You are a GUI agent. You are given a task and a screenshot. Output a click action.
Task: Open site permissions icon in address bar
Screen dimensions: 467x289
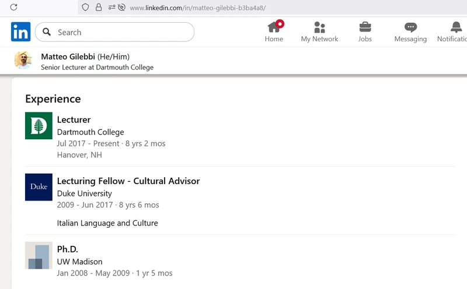(111, 8)
